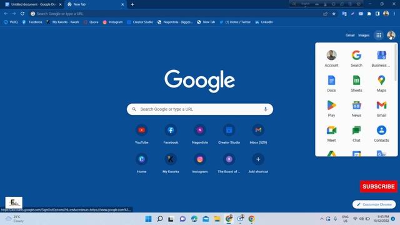Open Creator Studio bookmark
Image resolution: width=400 pixels, height=225 pixels.
(x=140, y=22)
